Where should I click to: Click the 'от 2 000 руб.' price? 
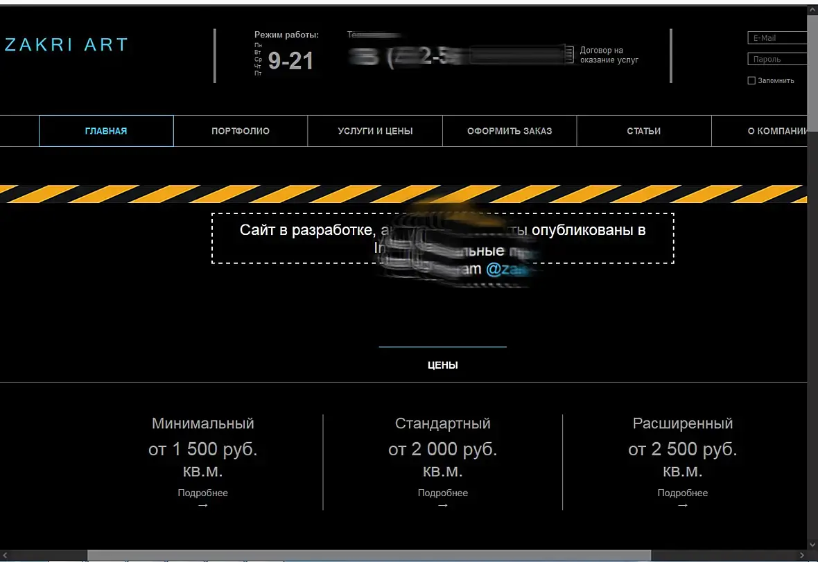coord(443,449)
